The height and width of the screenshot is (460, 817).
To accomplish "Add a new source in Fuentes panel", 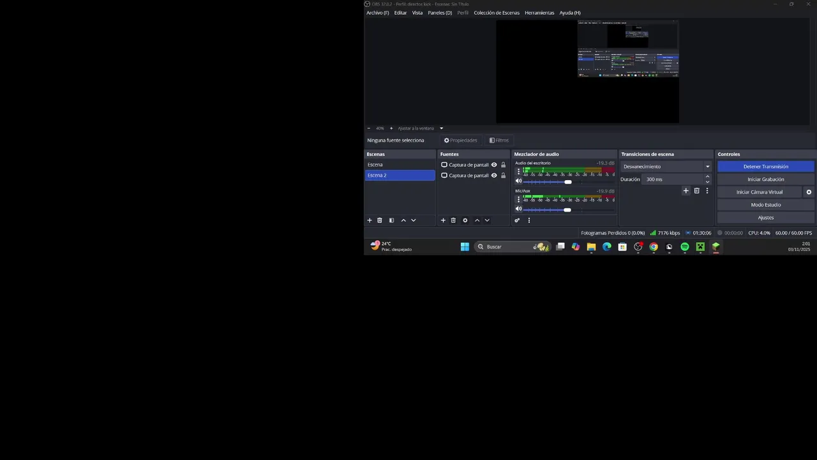I will (x=443, y=220).
